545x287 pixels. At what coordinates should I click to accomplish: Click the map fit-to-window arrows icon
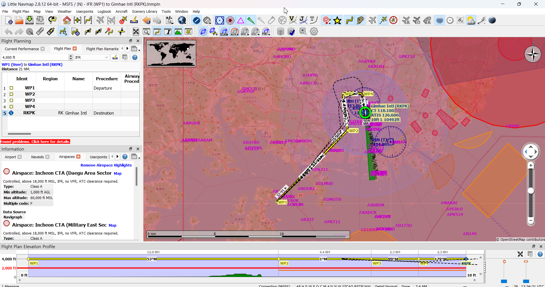pyautogui.click(x=136, y=31)
